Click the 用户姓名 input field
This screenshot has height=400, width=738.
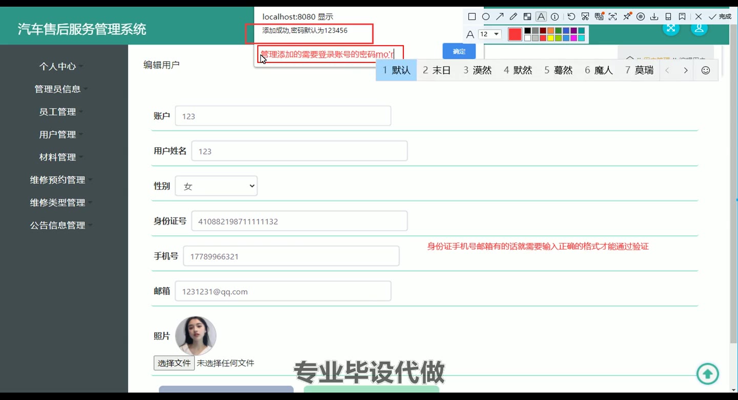click(299, 151)
